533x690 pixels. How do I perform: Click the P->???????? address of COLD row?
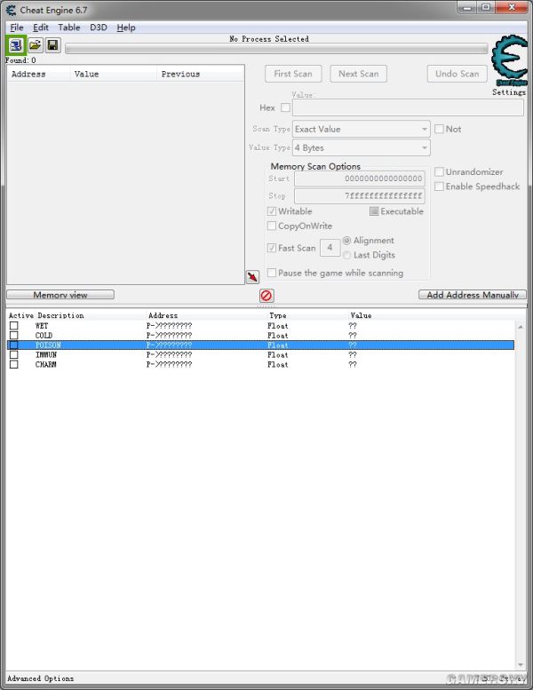click(x=169, y=336)
